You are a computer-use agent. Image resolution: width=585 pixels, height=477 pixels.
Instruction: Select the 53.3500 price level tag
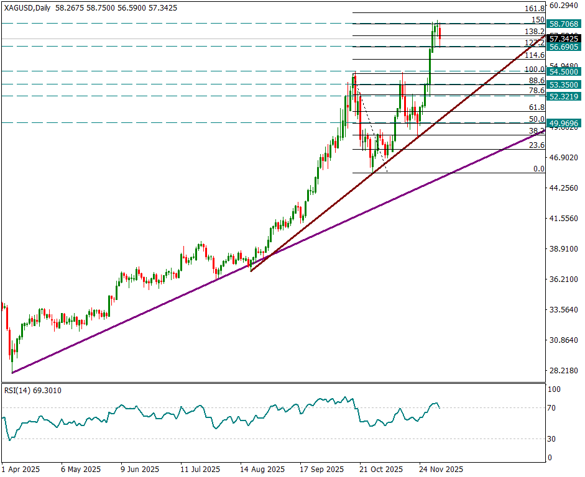point(564,84)
